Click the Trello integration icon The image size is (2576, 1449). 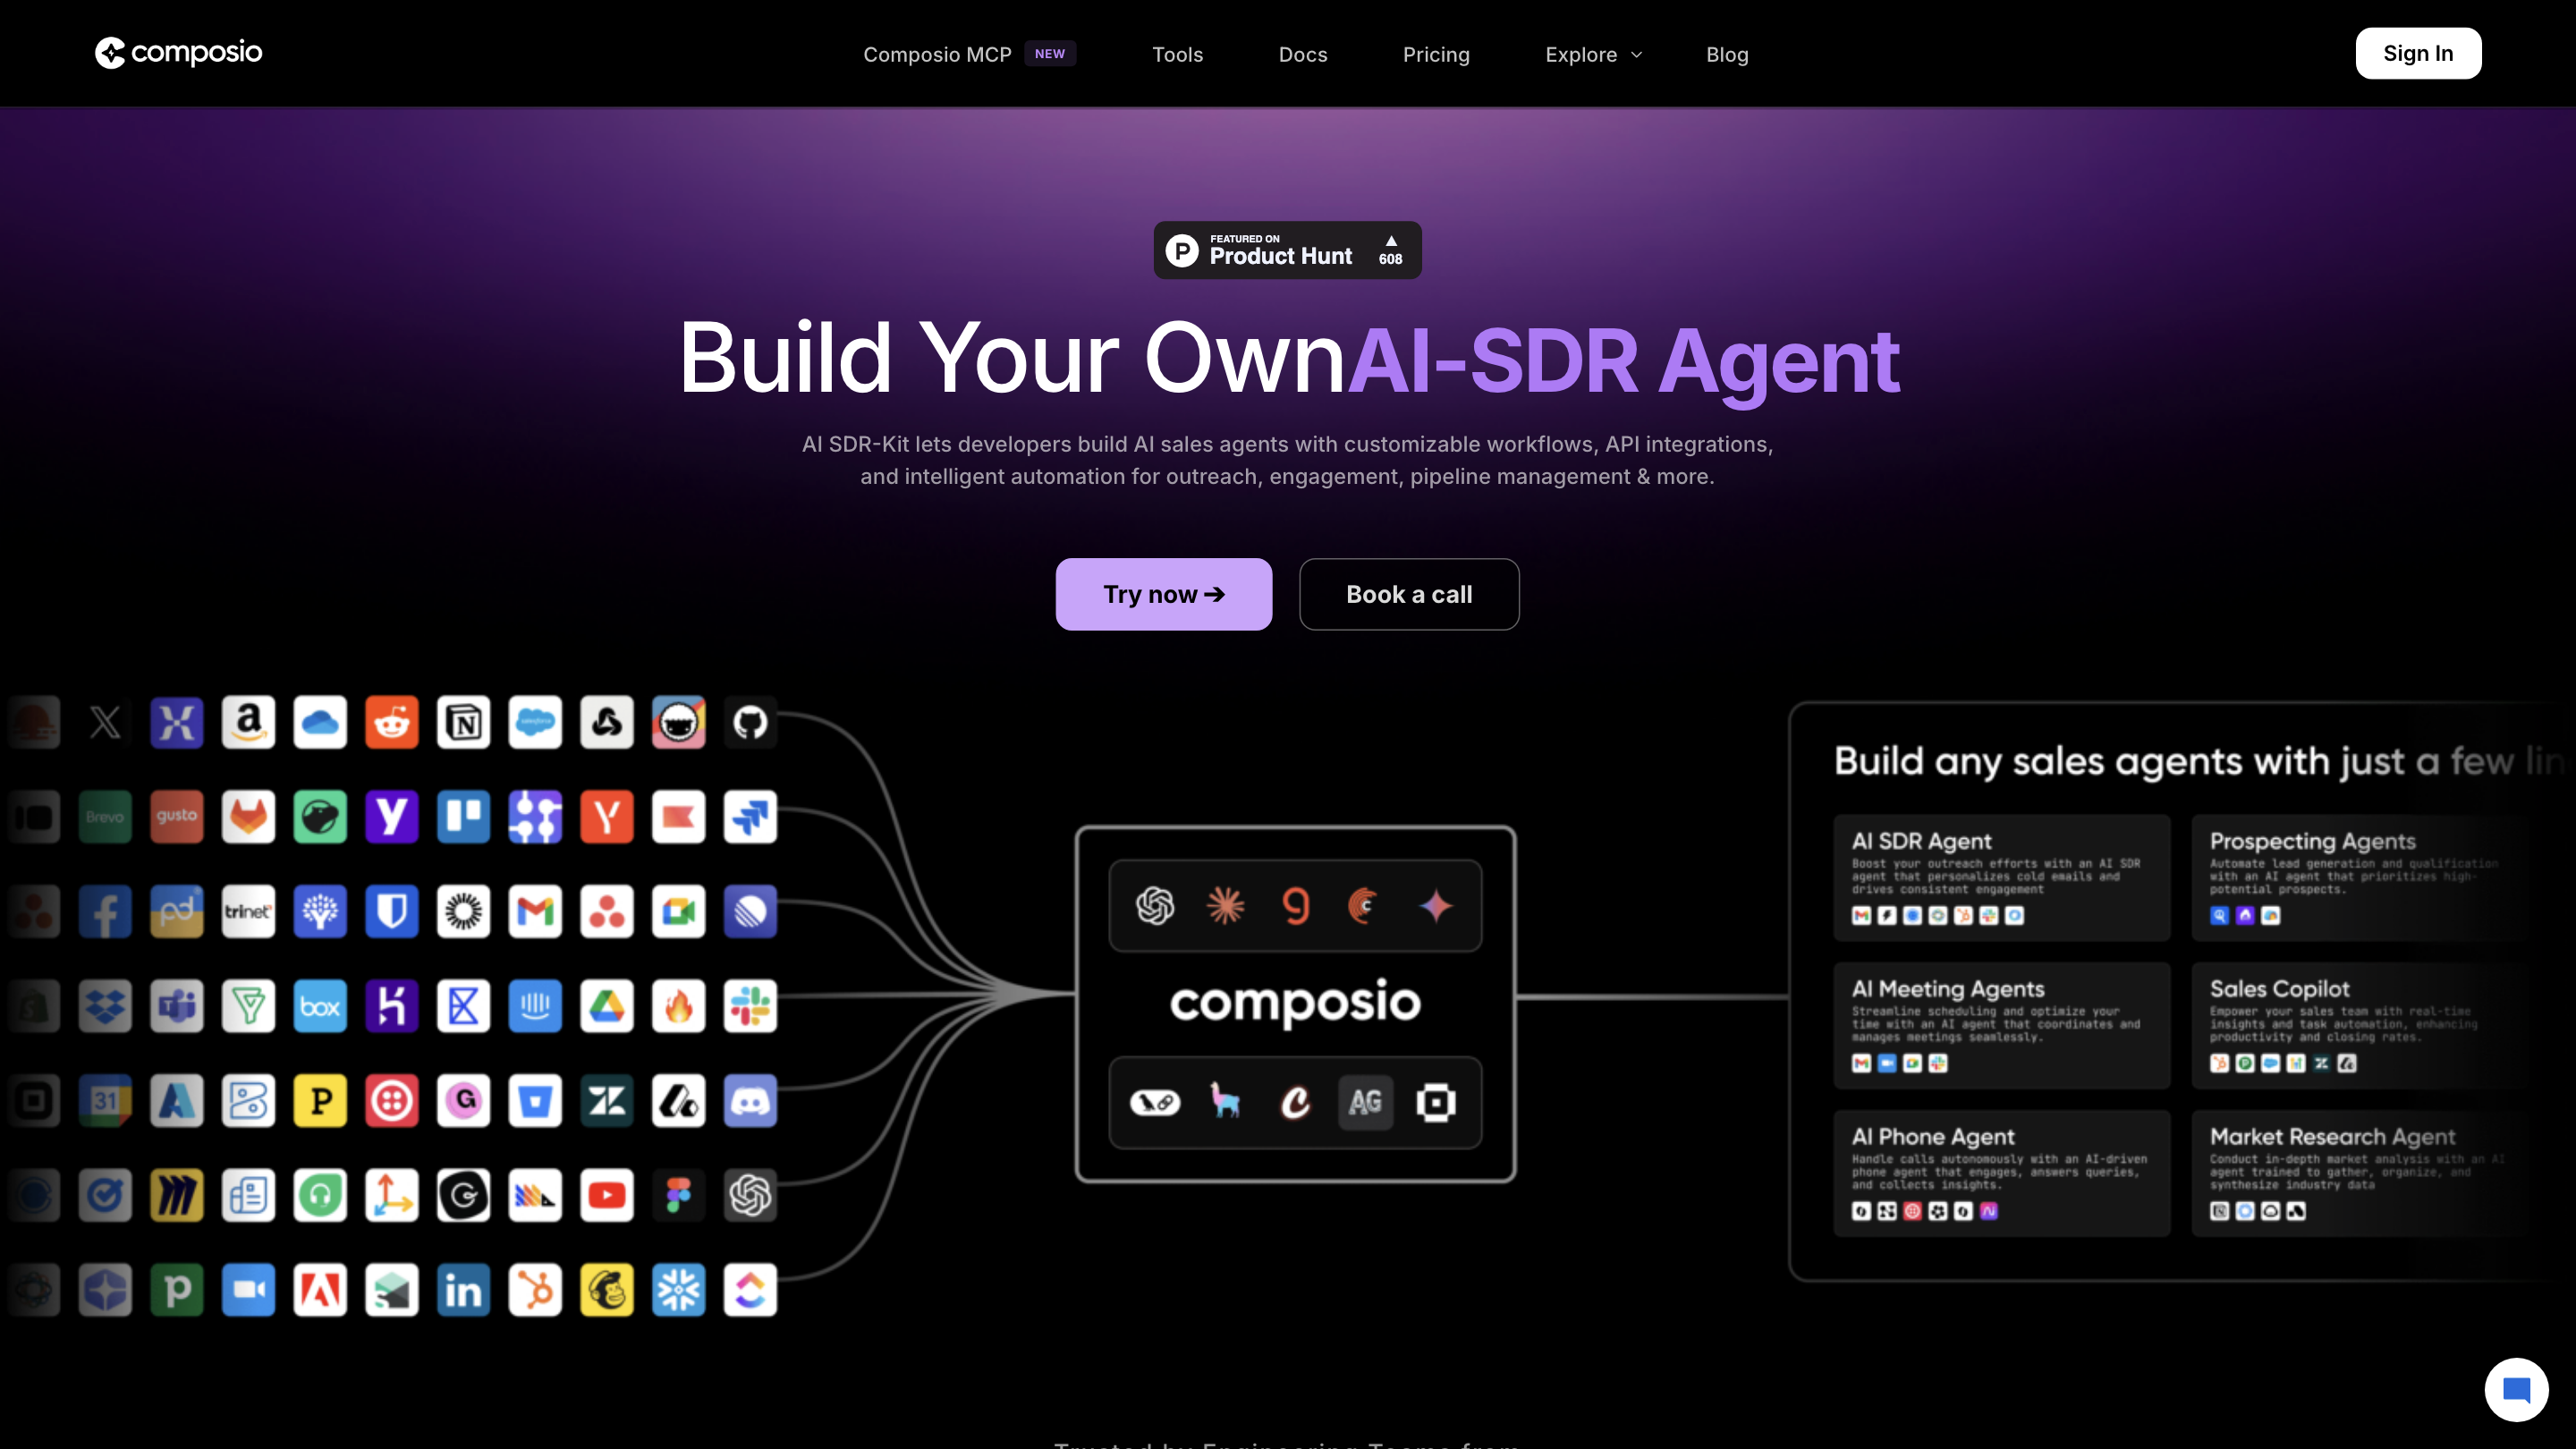[463, 817]
